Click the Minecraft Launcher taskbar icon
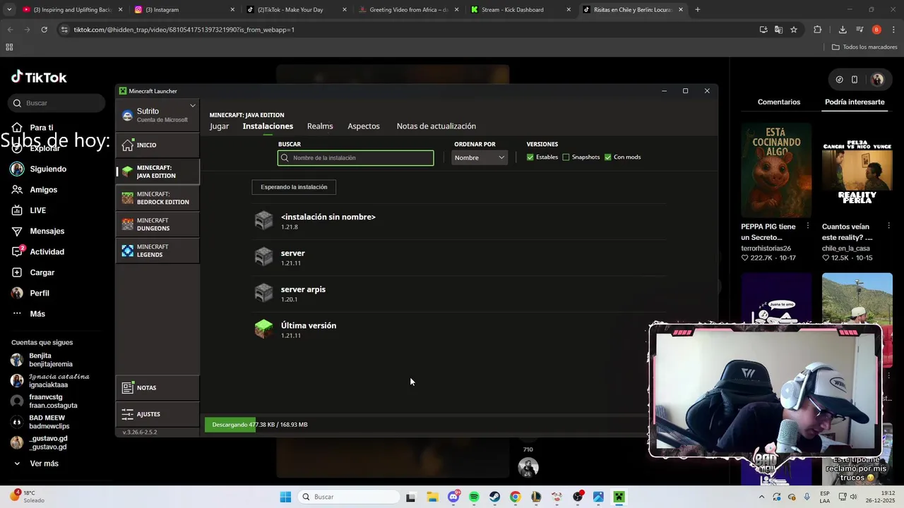The width and height of the screenshot is (904, 508). click(x=619, y=497)
